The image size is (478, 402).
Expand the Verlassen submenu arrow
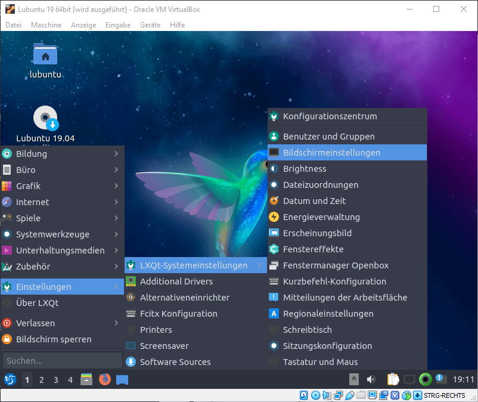(116, 323)
